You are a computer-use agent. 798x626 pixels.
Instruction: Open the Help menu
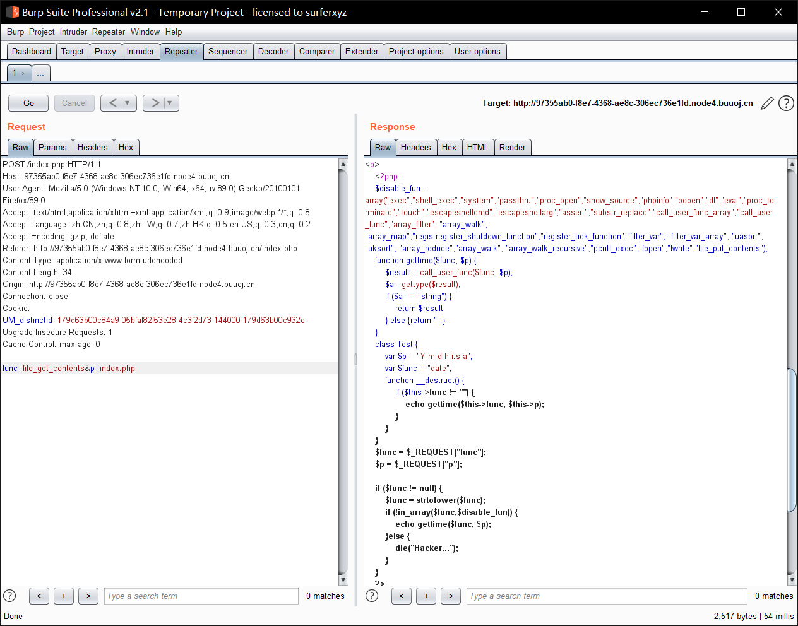(x=174, y=32)
